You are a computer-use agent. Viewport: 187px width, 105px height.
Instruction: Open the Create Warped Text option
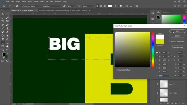point(115,6)
